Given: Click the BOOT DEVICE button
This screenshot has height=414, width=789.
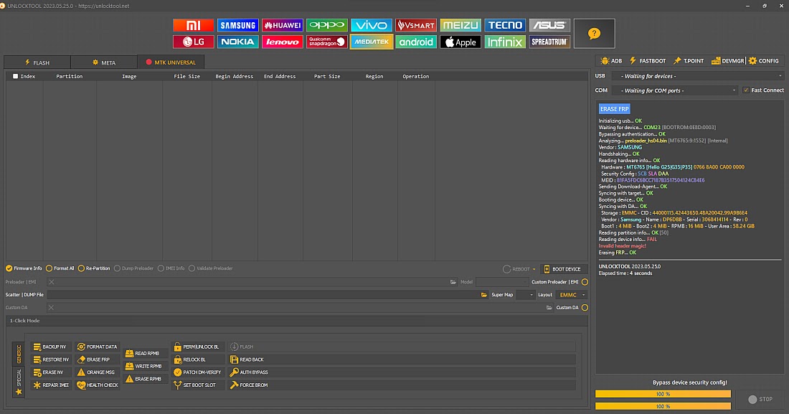Looking at the screenshot, I should coord(562,270).
